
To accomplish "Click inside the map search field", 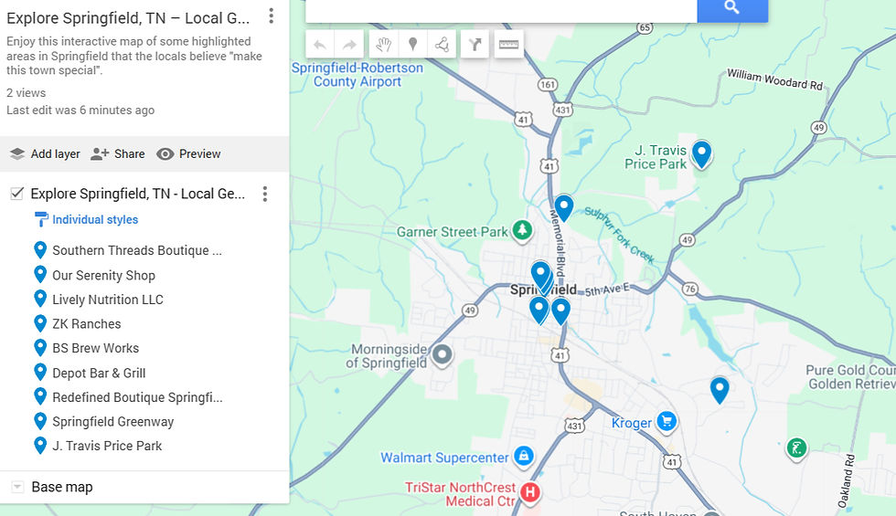I will [x=501, y=10].
